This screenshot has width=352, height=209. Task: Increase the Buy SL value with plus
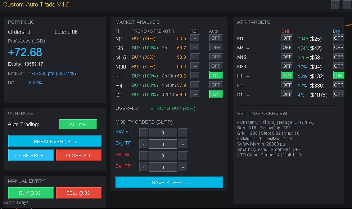183,133
